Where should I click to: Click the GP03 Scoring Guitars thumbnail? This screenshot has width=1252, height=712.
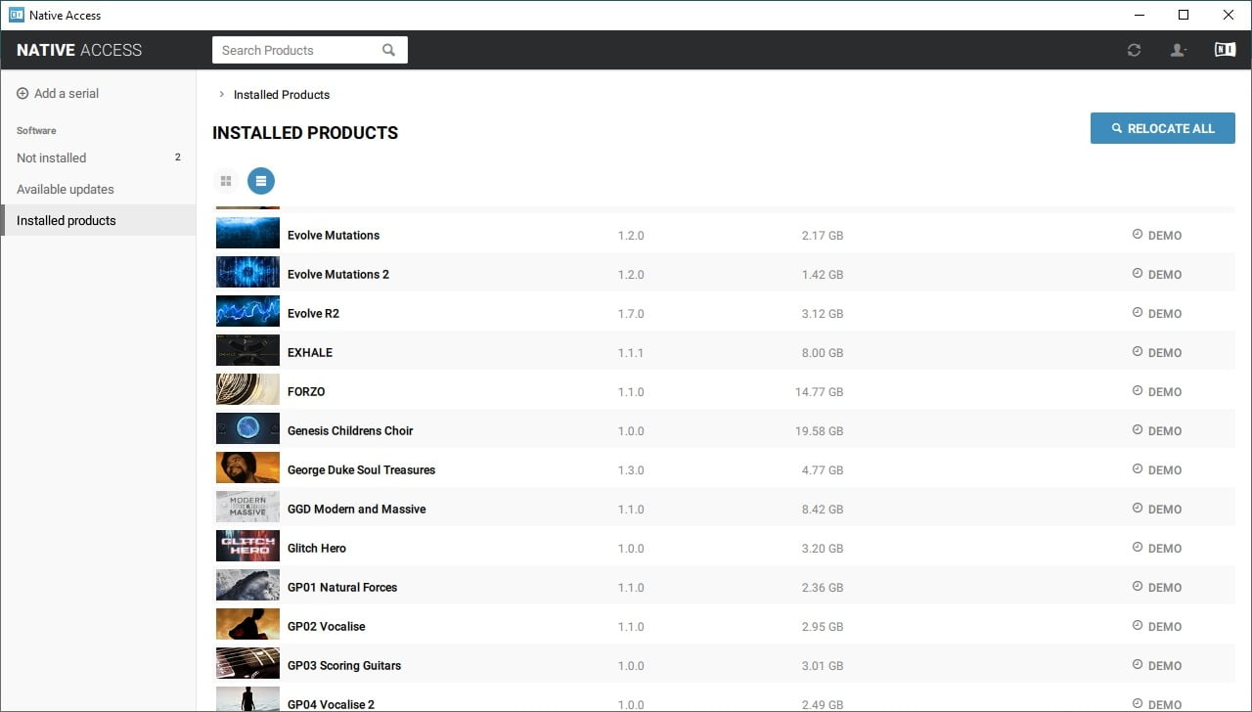[x=247, y=663]
